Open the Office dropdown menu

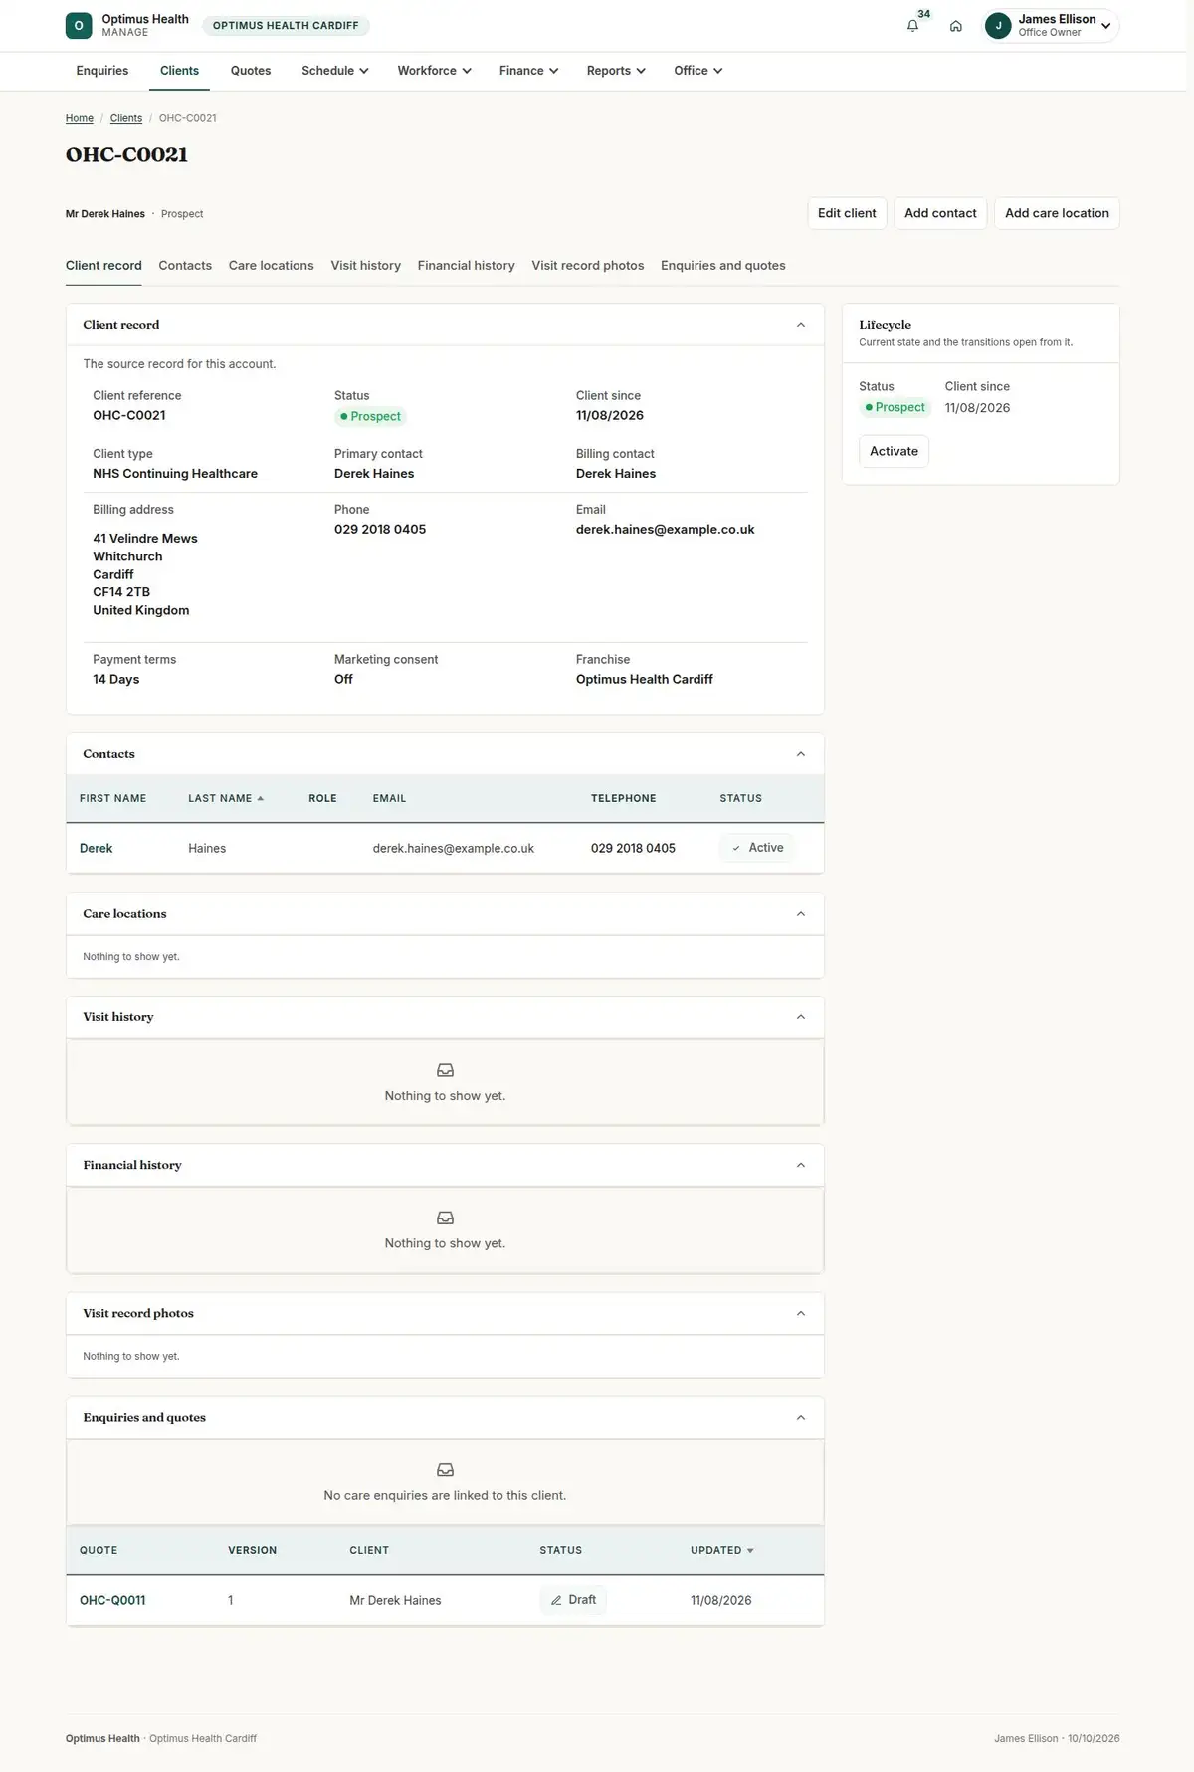pyautogui.click(x=698, y=71)
